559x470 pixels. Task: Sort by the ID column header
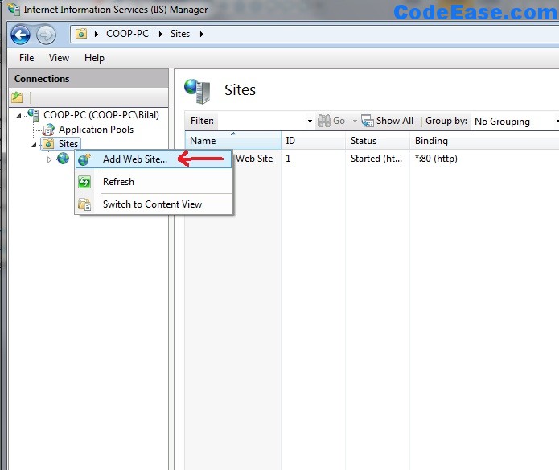pyautogui.click(x=314, y=141)
